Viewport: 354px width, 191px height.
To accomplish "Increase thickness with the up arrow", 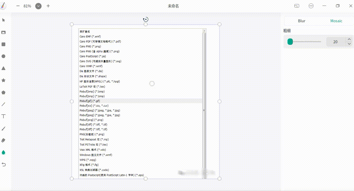I will click(x=349, y=40).
